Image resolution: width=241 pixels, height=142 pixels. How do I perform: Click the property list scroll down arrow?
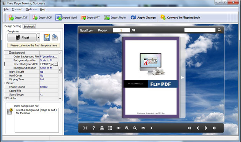pyautogui.click(x=60, y=99)
